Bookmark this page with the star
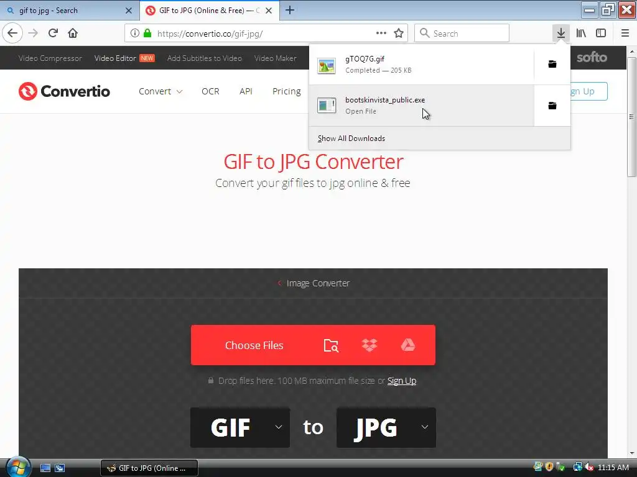 pyautogui.click(x=399, y=34)
